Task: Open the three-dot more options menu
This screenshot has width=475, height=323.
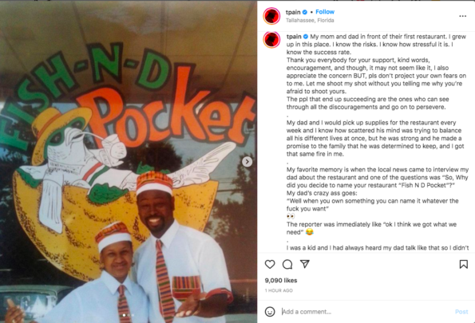Action: pos(462,16)
